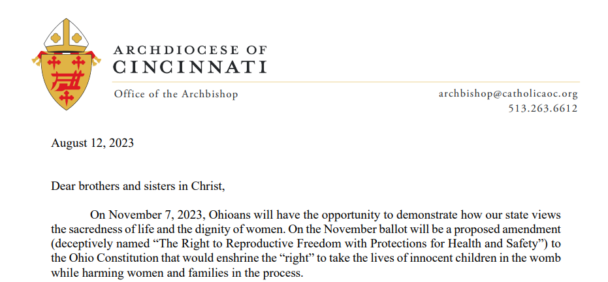Click the red ship emblem on the shield
The height and width of the screenshot is (282, 608).
pyautogui.click(x=68, y=80)
